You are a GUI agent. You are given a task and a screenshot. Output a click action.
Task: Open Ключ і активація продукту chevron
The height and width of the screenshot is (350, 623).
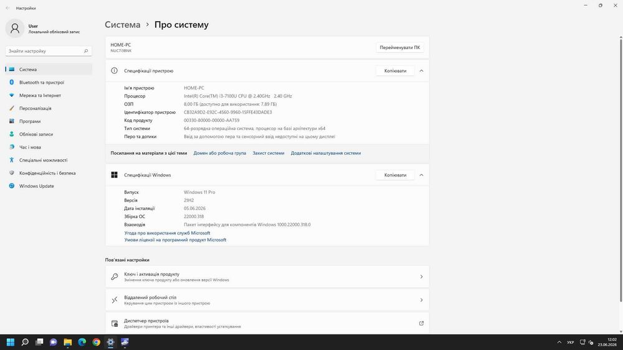pyautogui.click(x=421, y=277)
